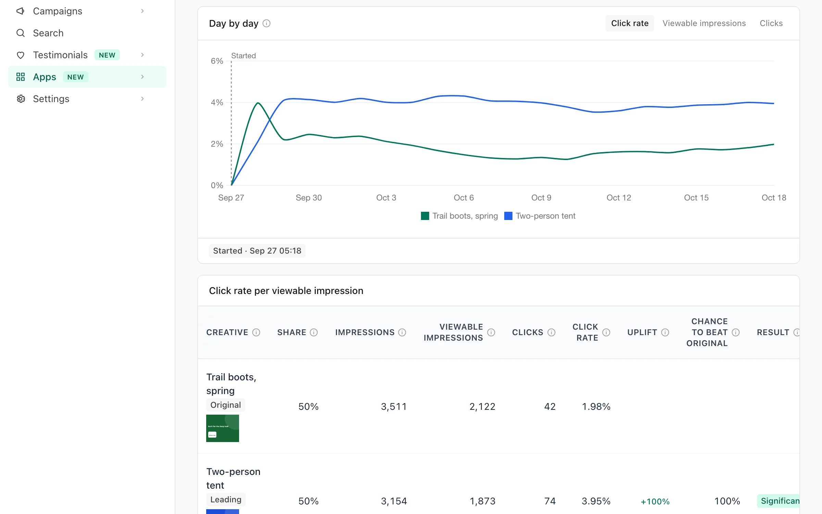Viewport: 822px width, 514px height.
Task: Click the Trail boots, spring creative name
Action: [x=231, y=384]
